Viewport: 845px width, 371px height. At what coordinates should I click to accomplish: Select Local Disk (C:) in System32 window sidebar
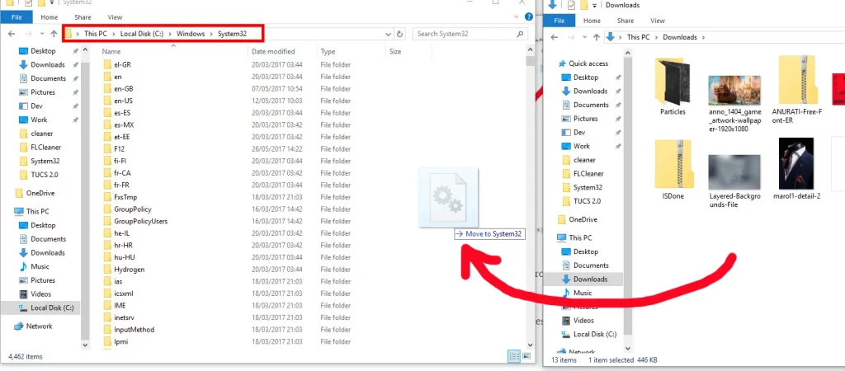click(x=52, y=308)
